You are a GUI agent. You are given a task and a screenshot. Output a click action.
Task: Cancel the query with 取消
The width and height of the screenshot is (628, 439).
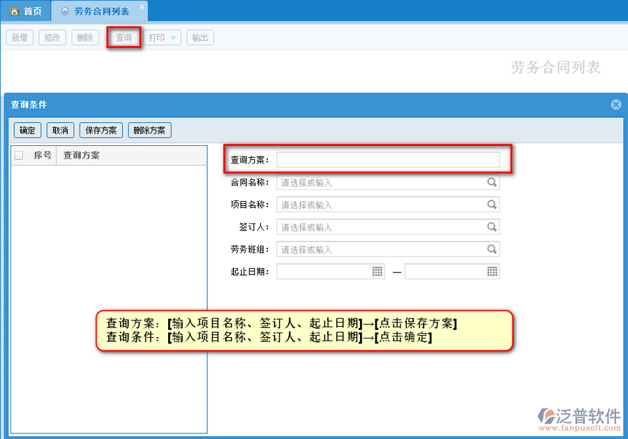(61, 131)
